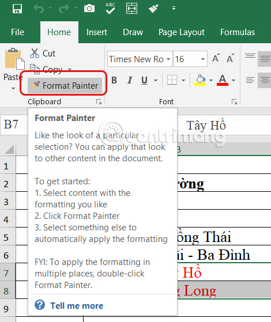The height and width of the screenshot is (322, 271).
Task: Open the font size 16 dropdown
Action: 203,59
